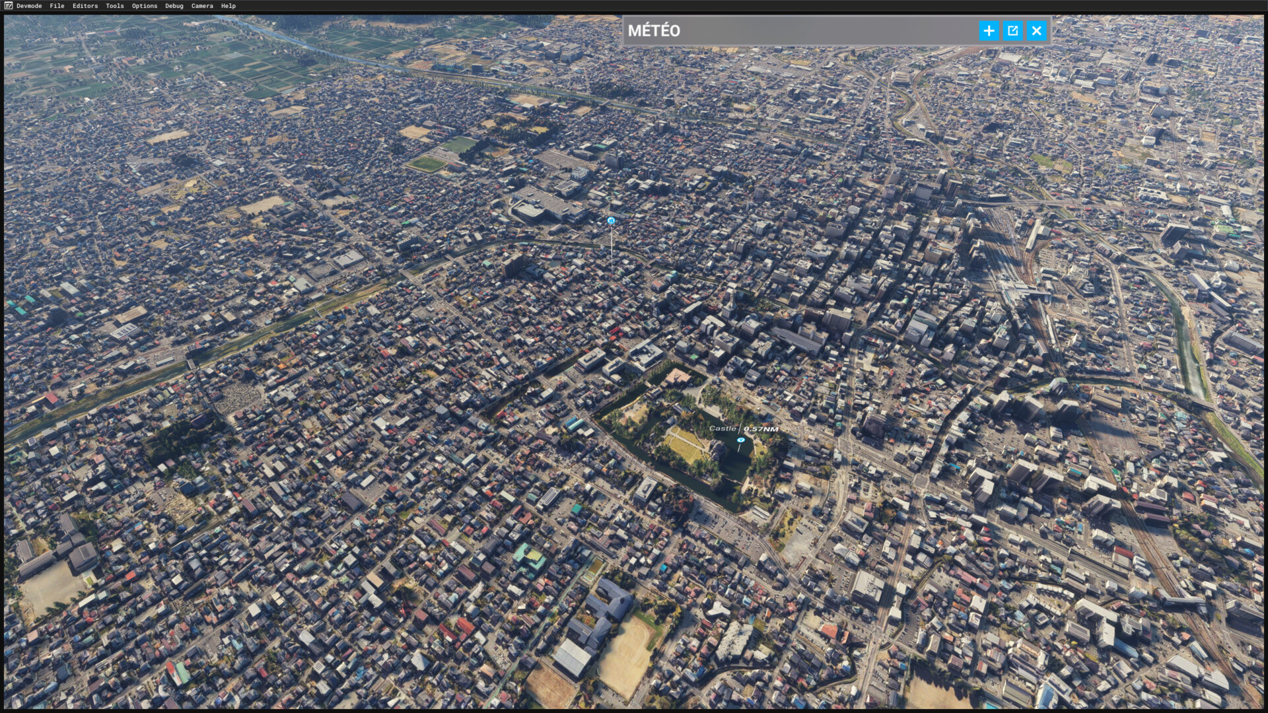Open the Devmode menu

tap(29, 6)
